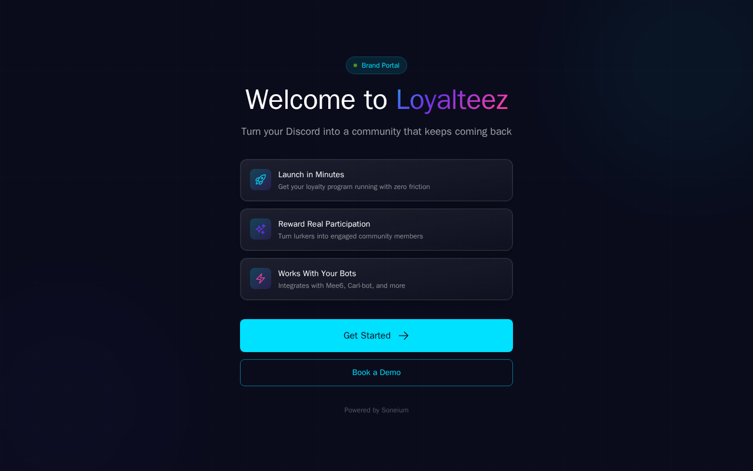The height and width of the screenshot is (471, 753).
Task: Select the Works With Your Bots title
Action: tap(317, 274)
